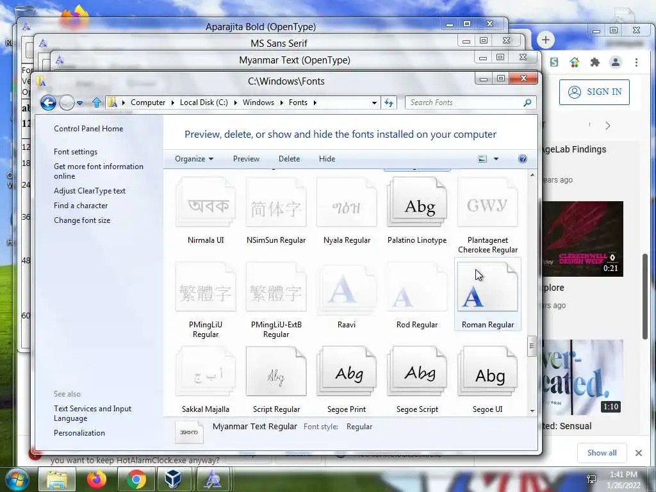Click SIGN IN button in browser window
Viewport: 656px width, 492px height.
pos(594,92)
